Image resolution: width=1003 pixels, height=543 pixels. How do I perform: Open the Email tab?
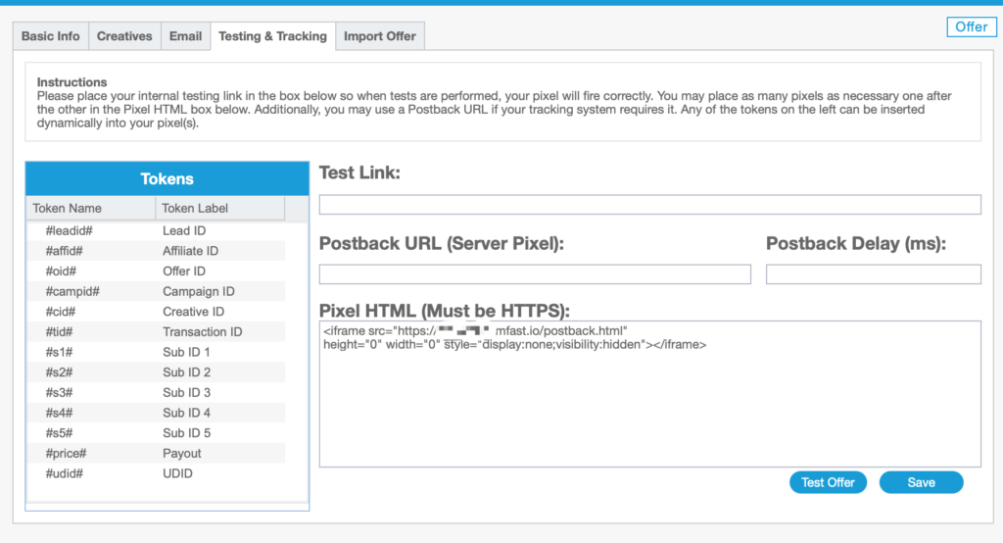pyautogui.click(x=185, y=36)
